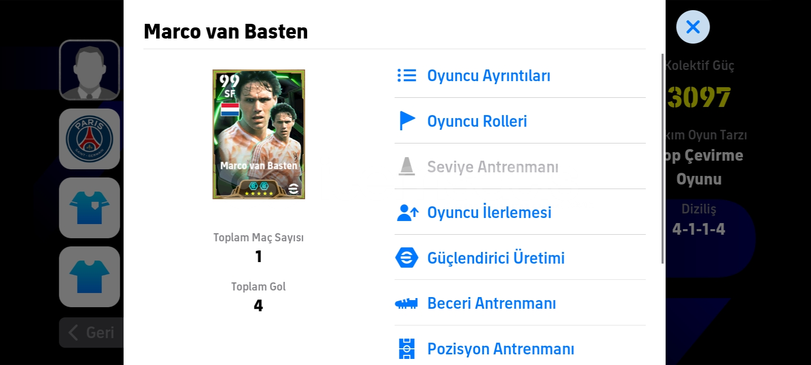Open Oyuncu Ayrıntıları list icon
This screenshot has height=365, width=811.
coord(407,76)
